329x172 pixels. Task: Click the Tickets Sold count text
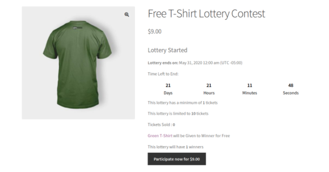(x=161, y=125)
